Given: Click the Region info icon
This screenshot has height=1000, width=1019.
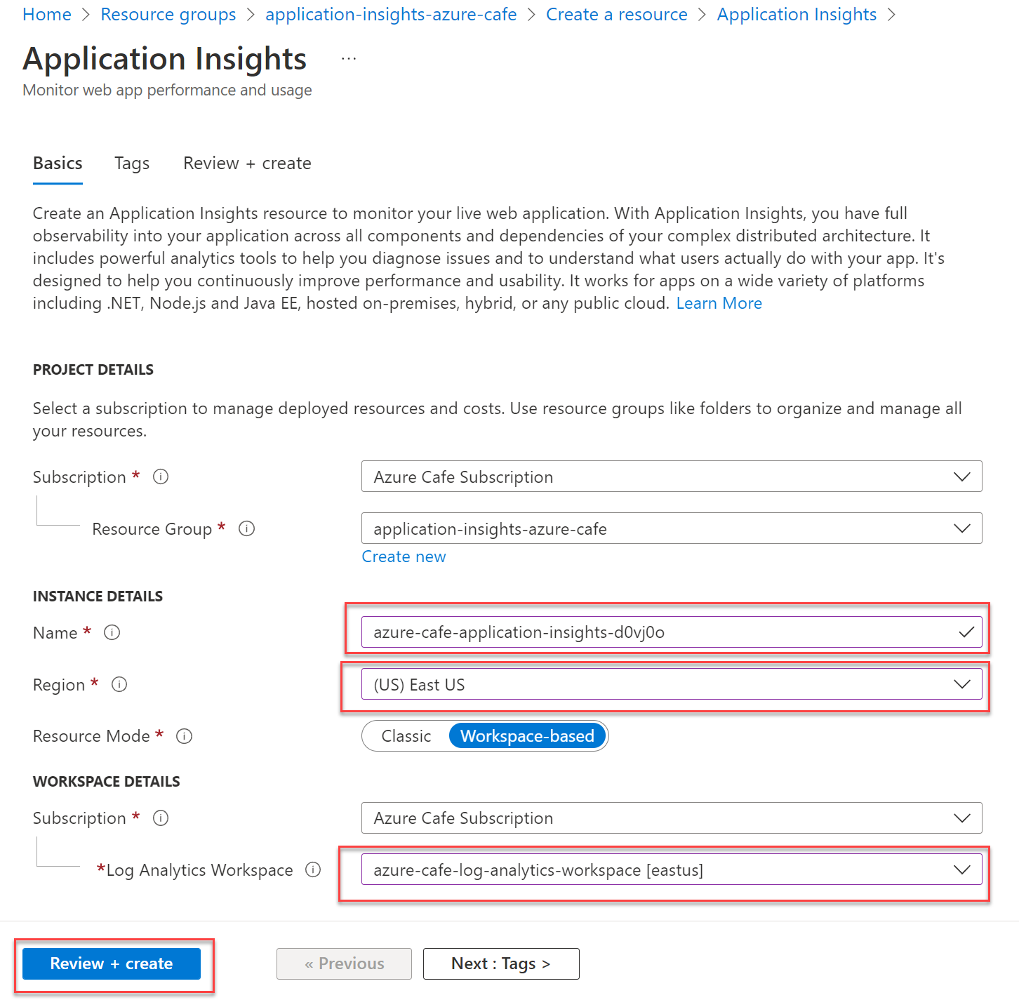Looking at the screenshot, I should coord(119,684).
